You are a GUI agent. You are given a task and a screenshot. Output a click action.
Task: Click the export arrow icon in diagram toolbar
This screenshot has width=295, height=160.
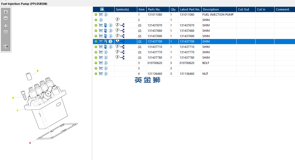click(x=6, y=47)
